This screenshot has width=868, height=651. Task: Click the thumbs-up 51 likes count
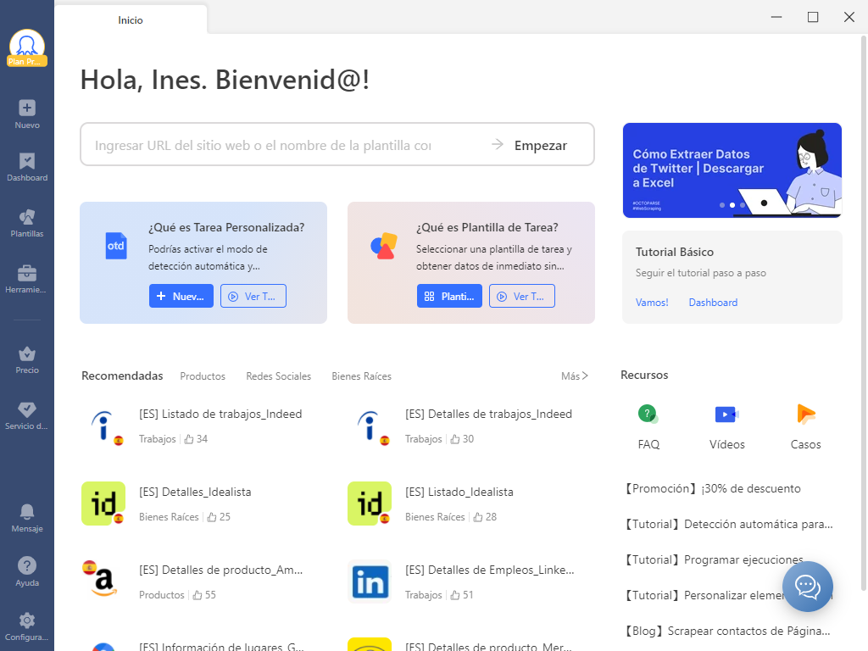(x=462, y=595)
